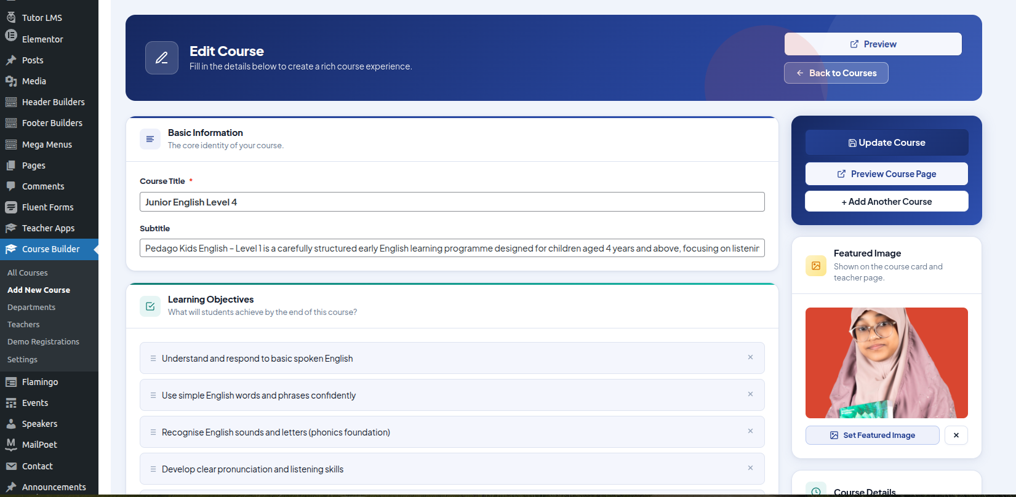This screenshot has height=497, width=1016.
Task: Click the Speakers person icon
Action: pos(11,424)
